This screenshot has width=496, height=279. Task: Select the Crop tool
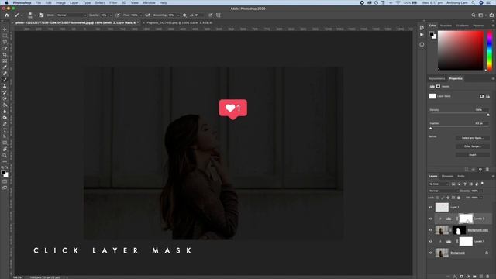pyautogui.click(x=5, y=55)
